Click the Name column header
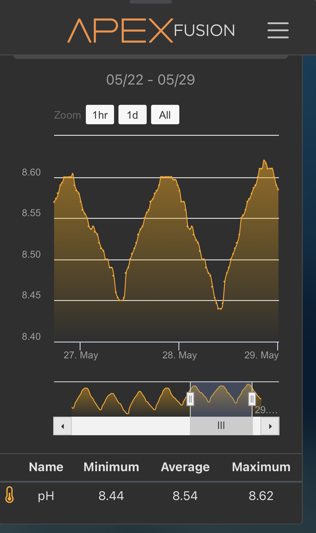This screenshot has height=533, width=316. [46, 467]
